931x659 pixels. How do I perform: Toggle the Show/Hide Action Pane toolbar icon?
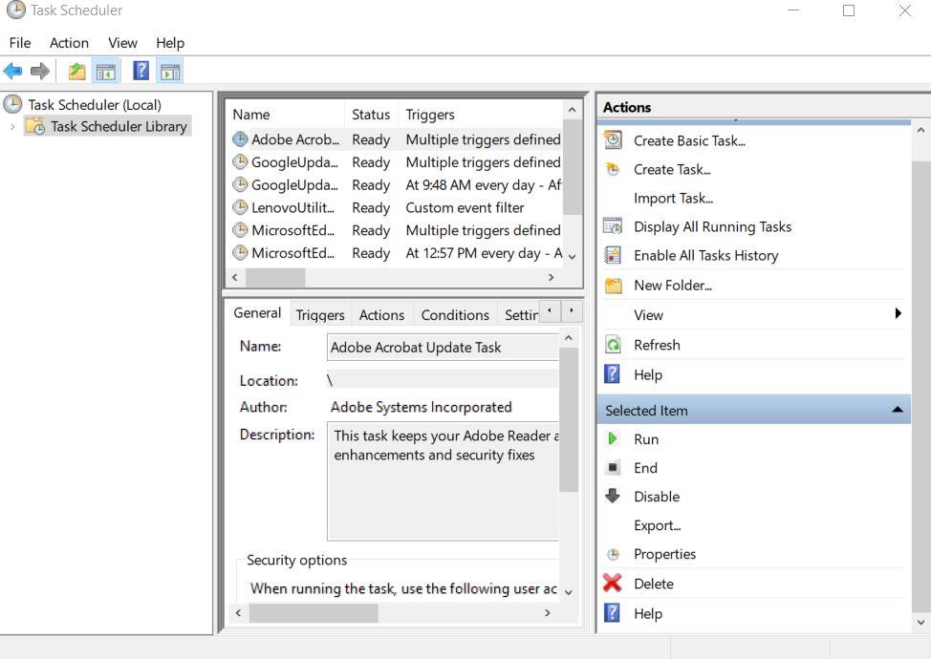[170, 72]
